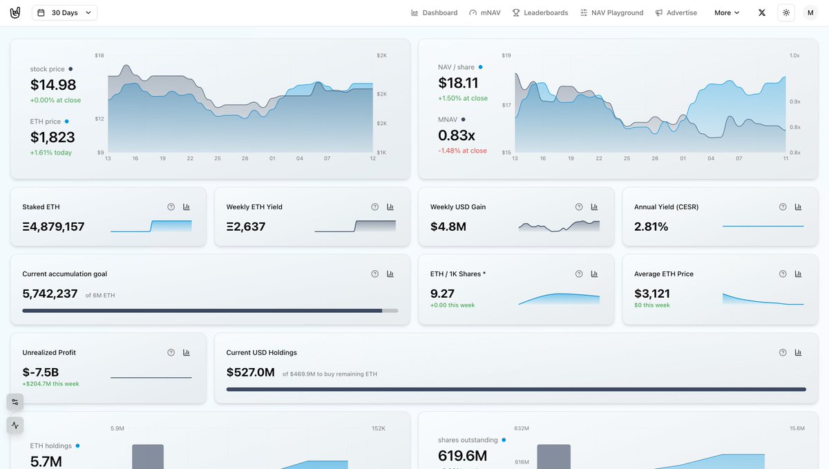Show help for ETH / 1K Shares
Viewport: 829px width, 469px height.
tap(579, 274)
